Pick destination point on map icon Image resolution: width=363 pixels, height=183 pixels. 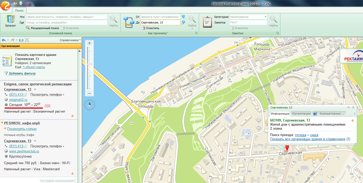click(183, 22)
